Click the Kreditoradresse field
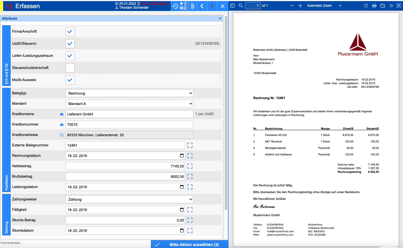 pyautogui.click(x=129, y=135)
